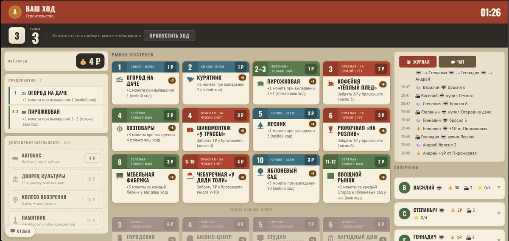
Task: Click the sofa icon on Мебельная фабрика card
Action: (120, 176)
